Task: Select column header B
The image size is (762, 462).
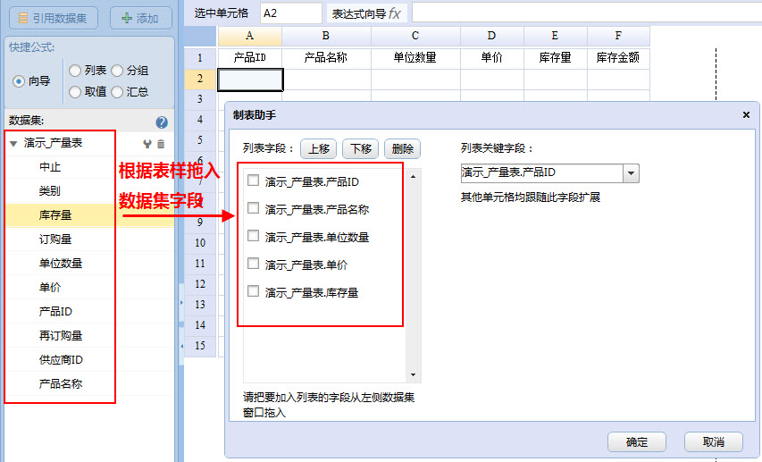Action: click(x=326, y=36)
